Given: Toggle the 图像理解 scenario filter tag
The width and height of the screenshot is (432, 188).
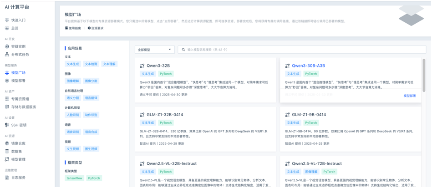Looking at the screenshot, I should tap(73, 81).
